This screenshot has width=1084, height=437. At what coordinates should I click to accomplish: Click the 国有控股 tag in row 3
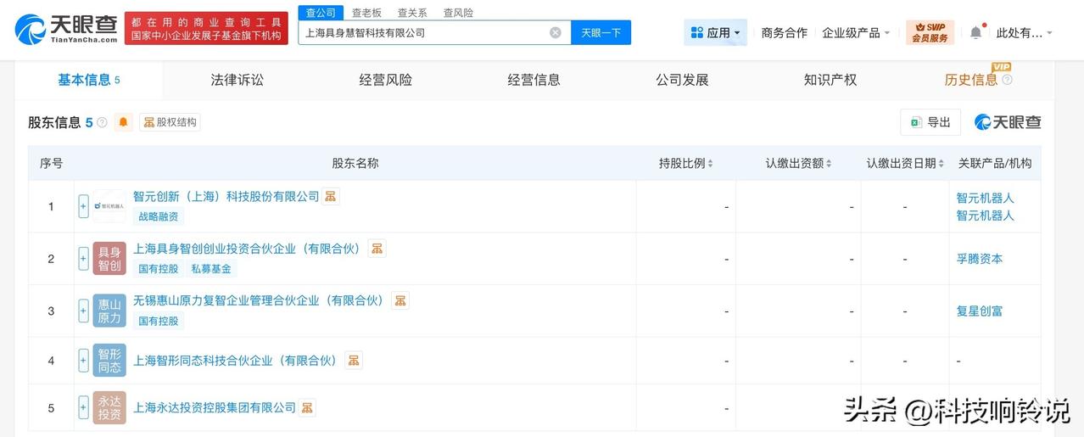(159, 321)
